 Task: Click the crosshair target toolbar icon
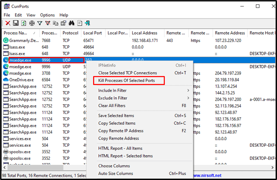pos(32,23)
